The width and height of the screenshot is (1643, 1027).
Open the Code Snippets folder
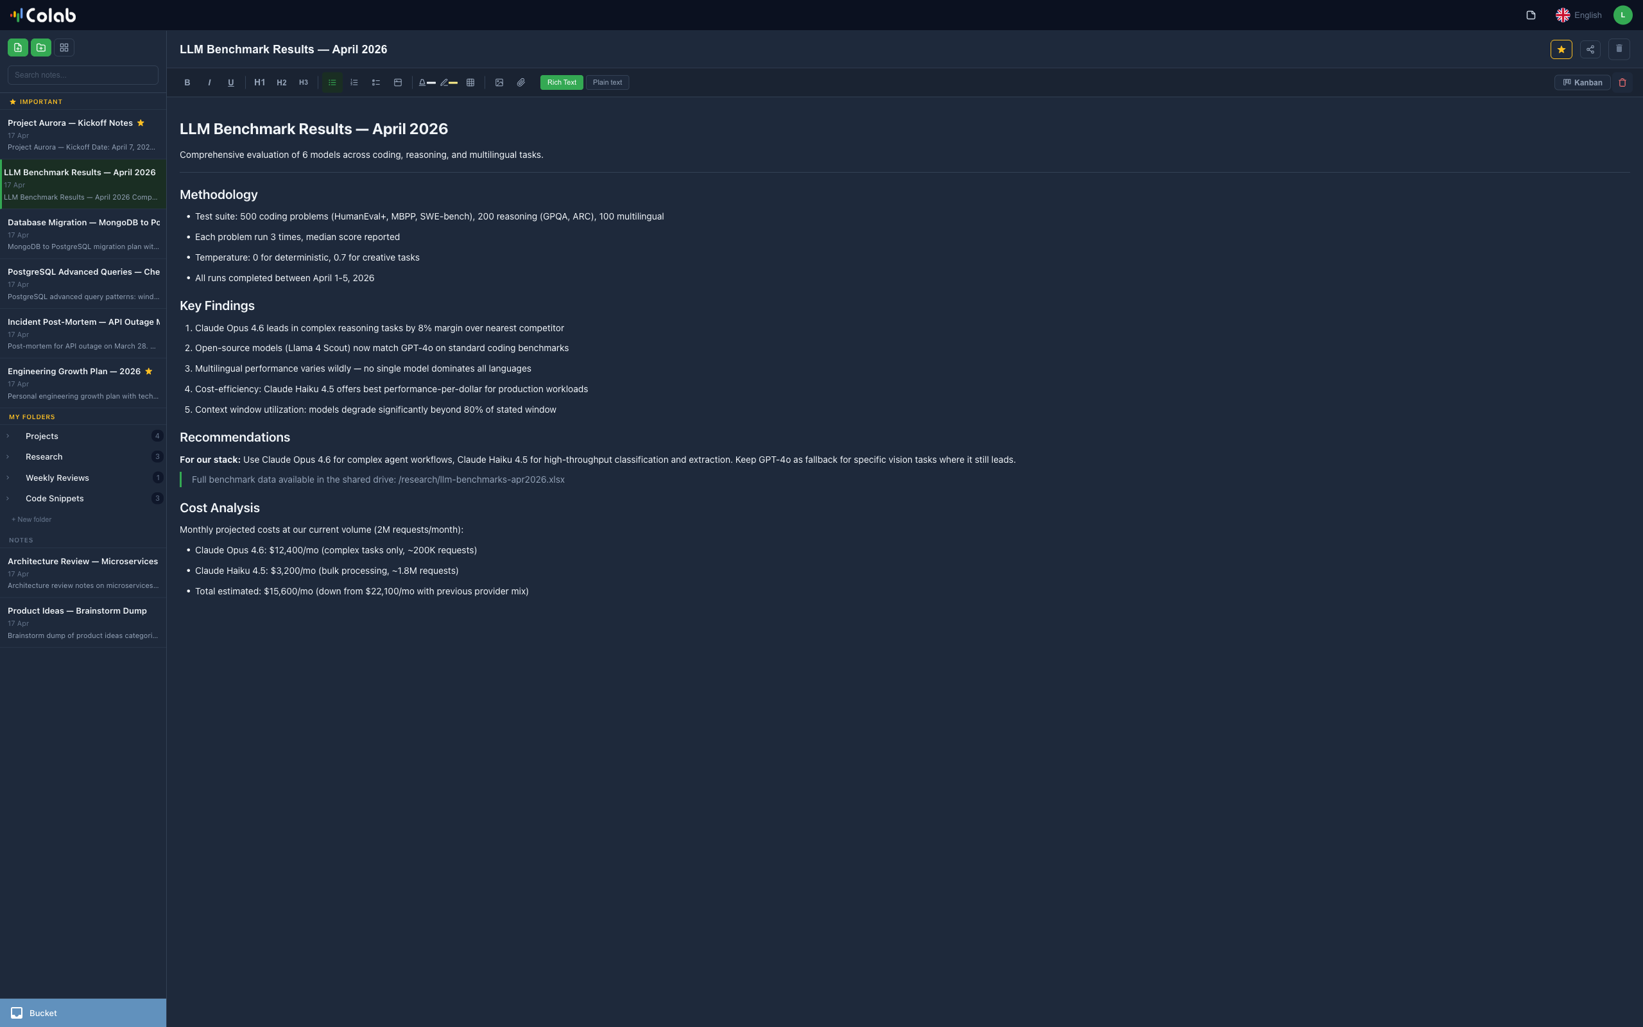(83, 498)
